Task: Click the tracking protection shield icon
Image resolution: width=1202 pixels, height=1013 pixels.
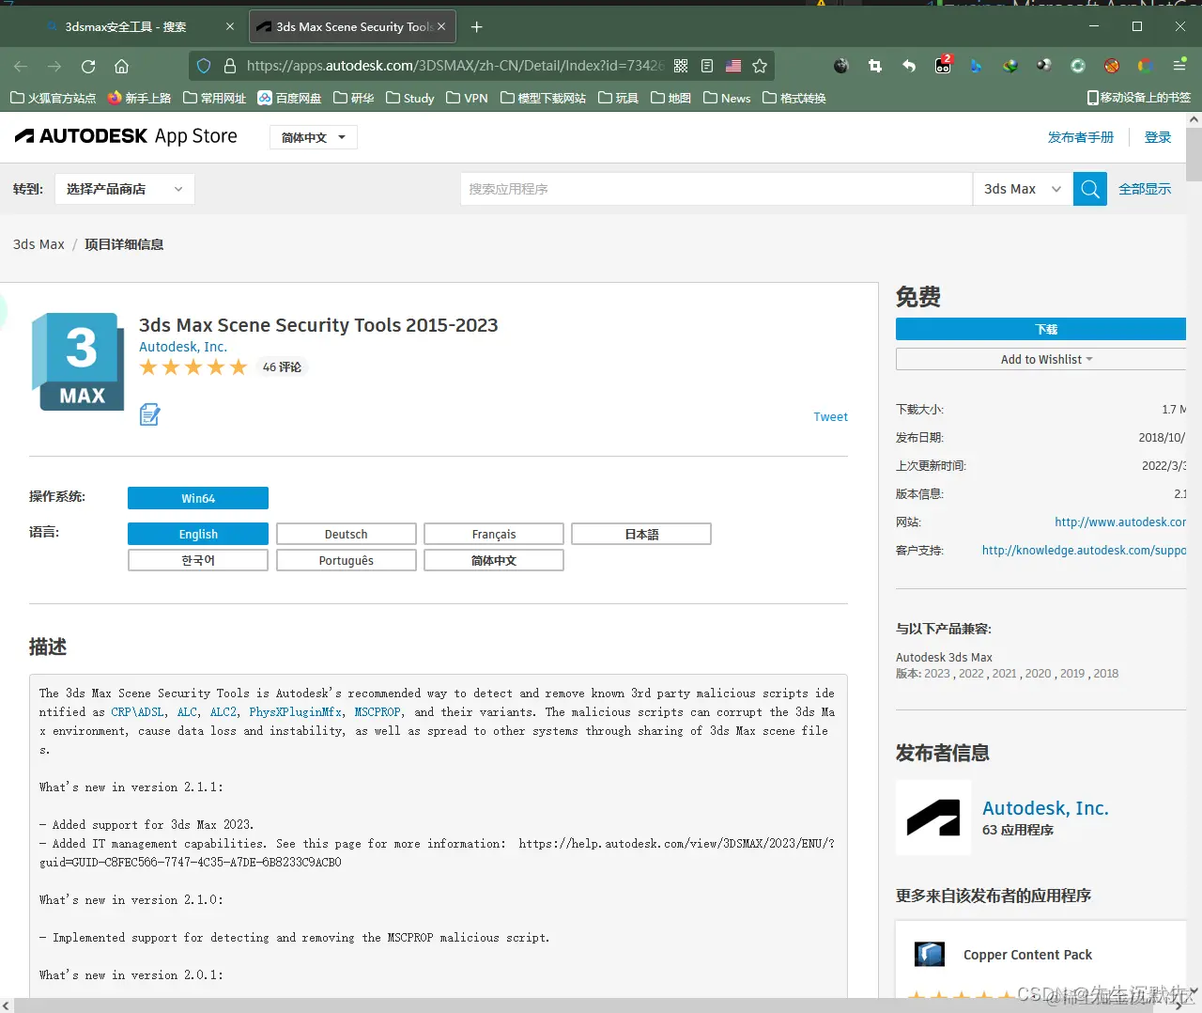Action: [204, 66]
